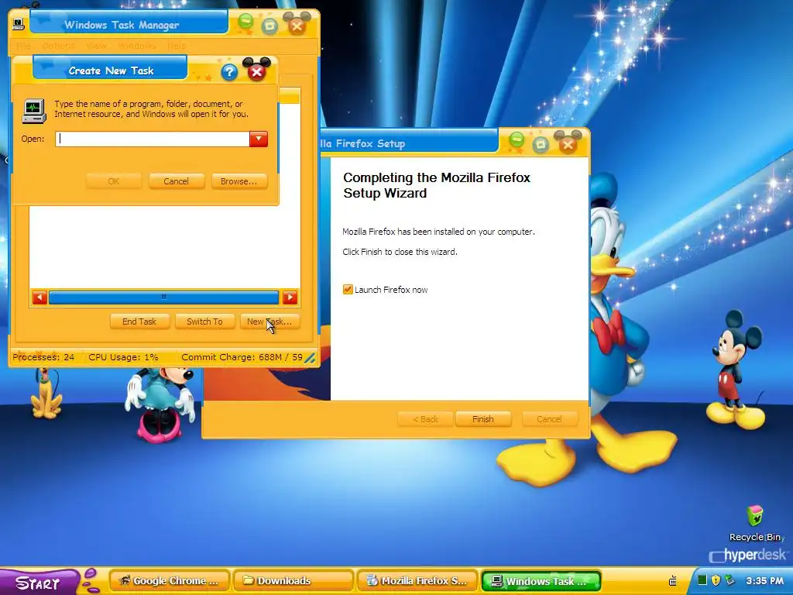Click the resize grip in Task Manager's status bar
The width and height of the screenshot is (793, 595).
click(310, 358)
